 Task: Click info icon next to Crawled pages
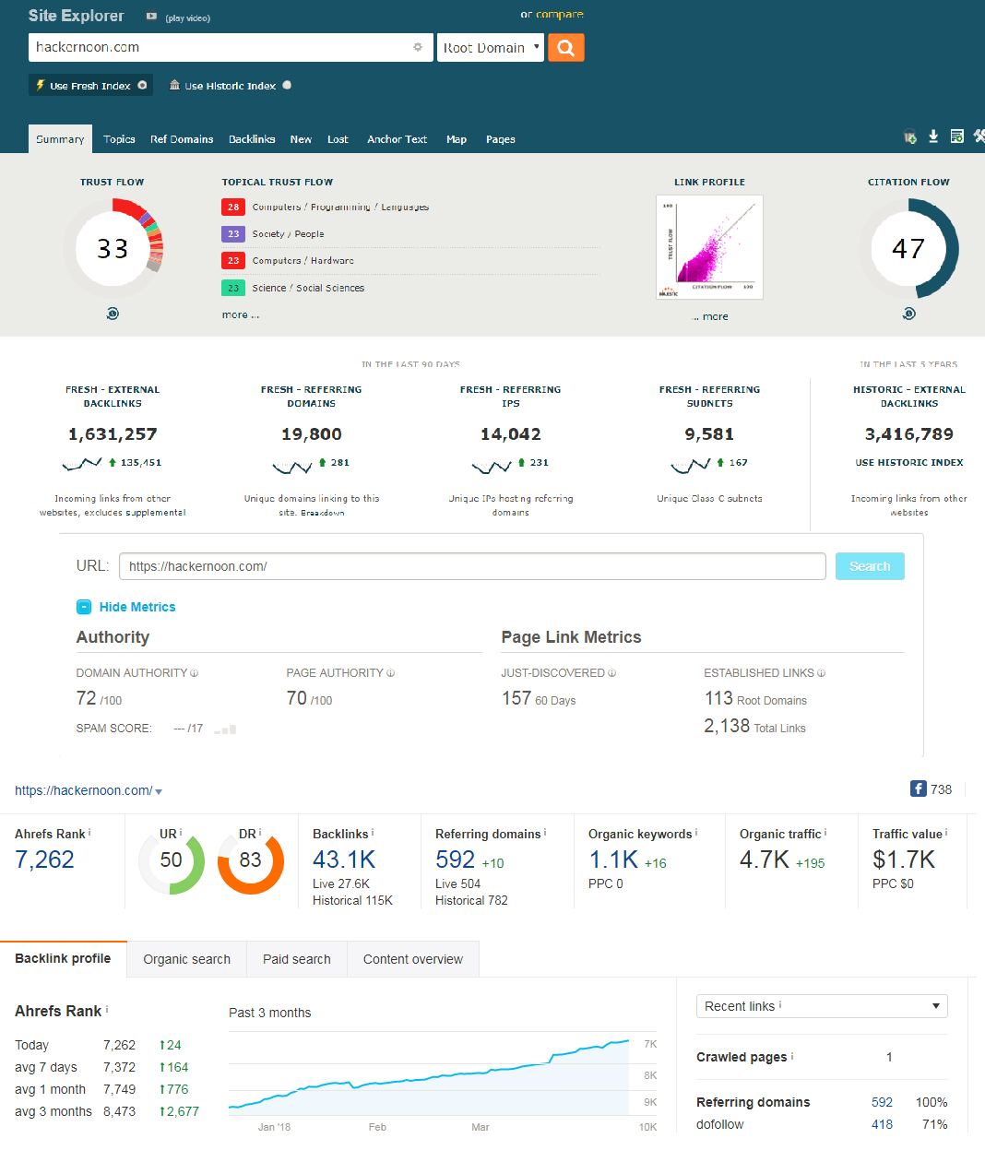tap(792, 1056)
